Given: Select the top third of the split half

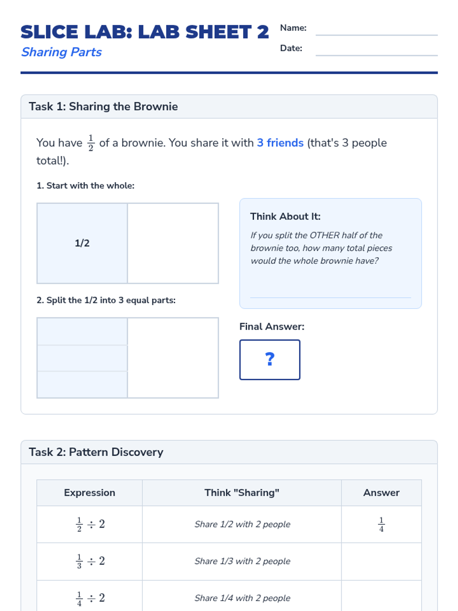Looking at the screenshot, I should 82,331.
